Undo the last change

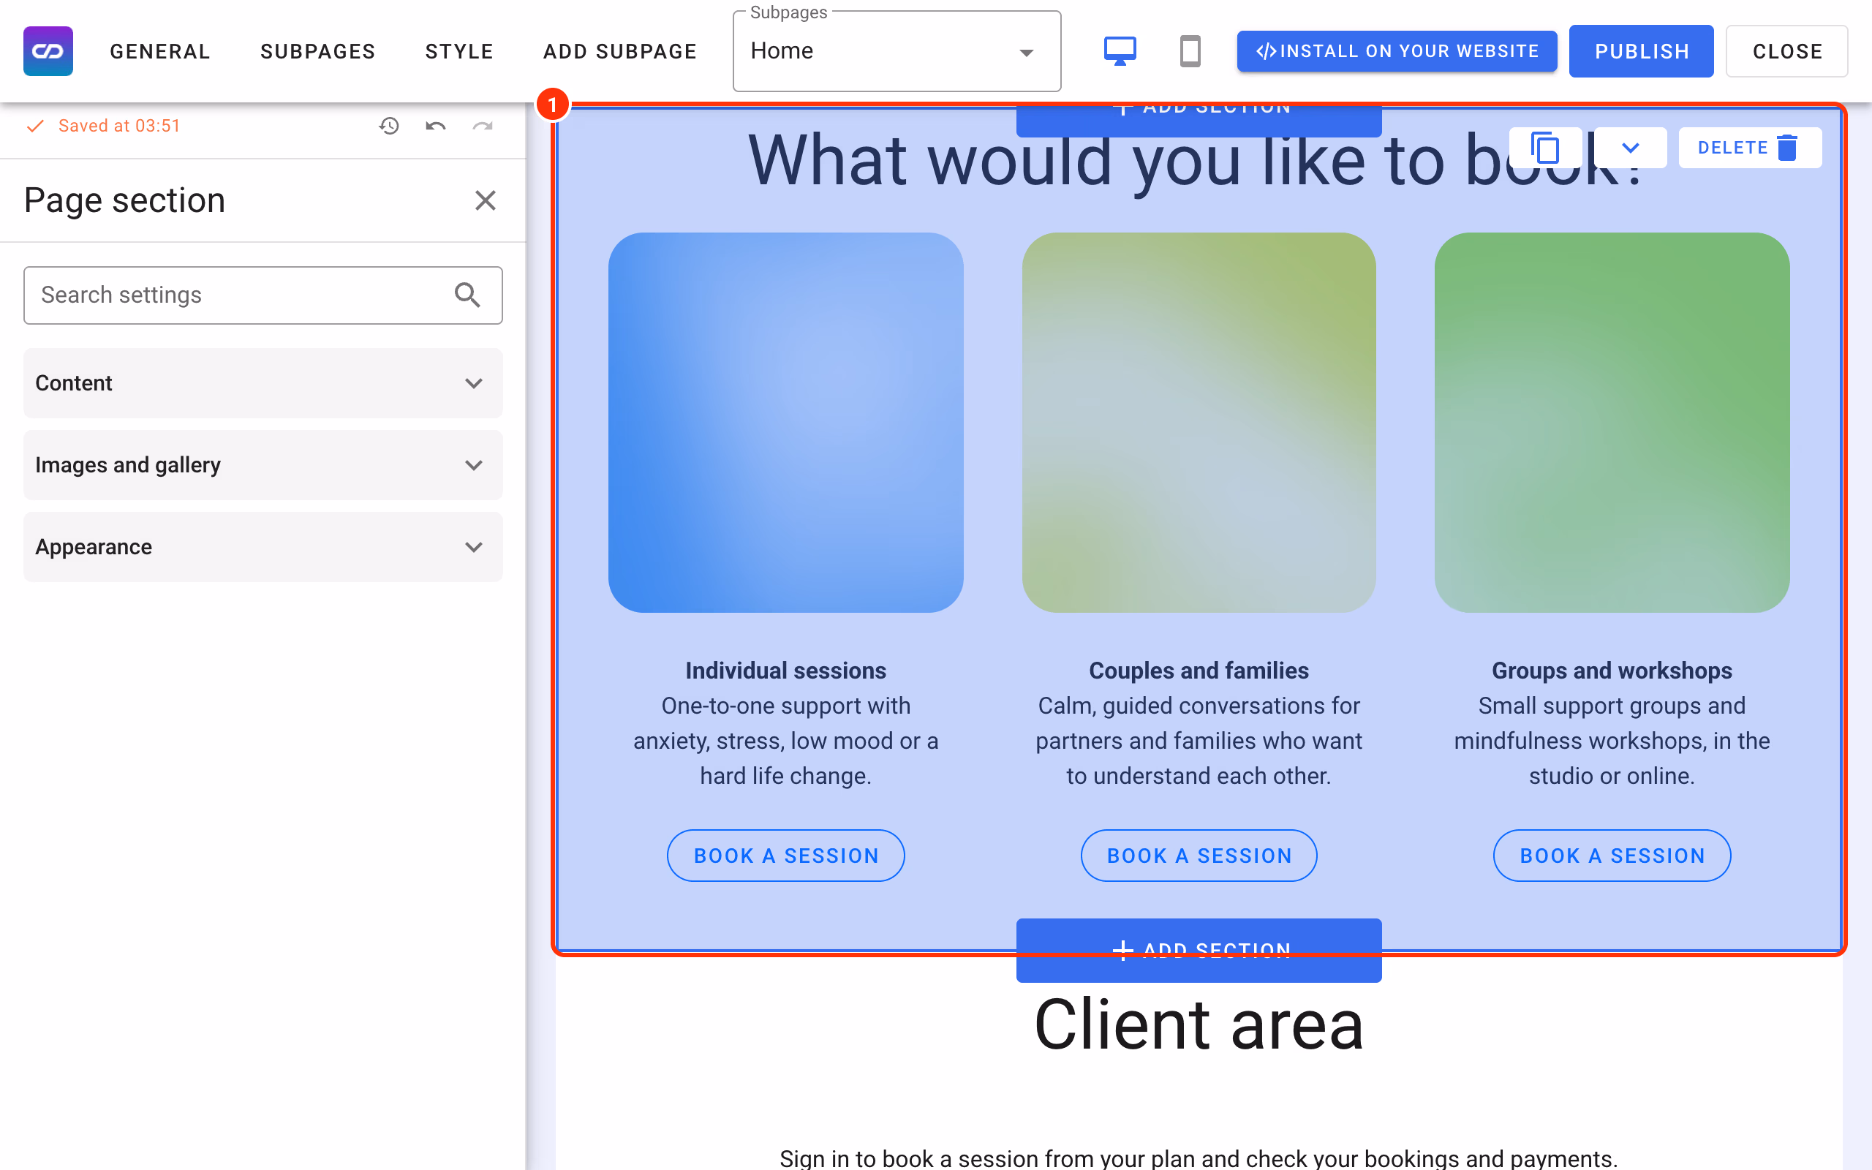[436, 125]
